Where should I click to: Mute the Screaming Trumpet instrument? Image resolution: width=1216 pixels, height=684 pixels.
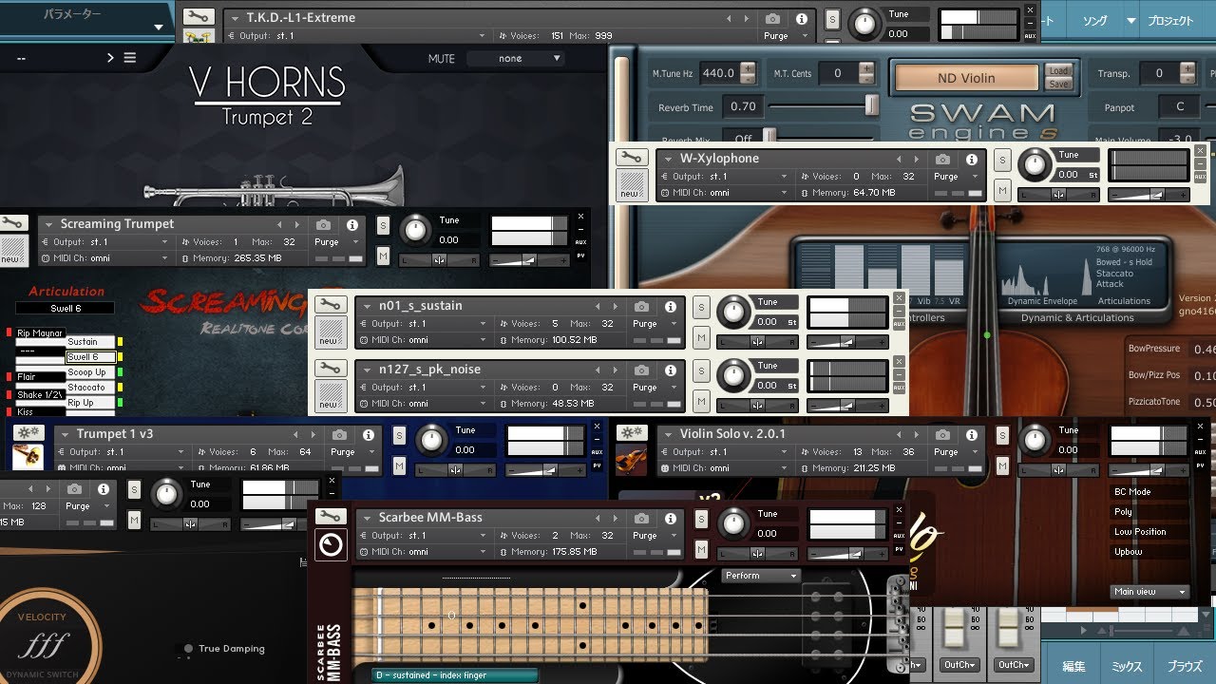(383, 256)
